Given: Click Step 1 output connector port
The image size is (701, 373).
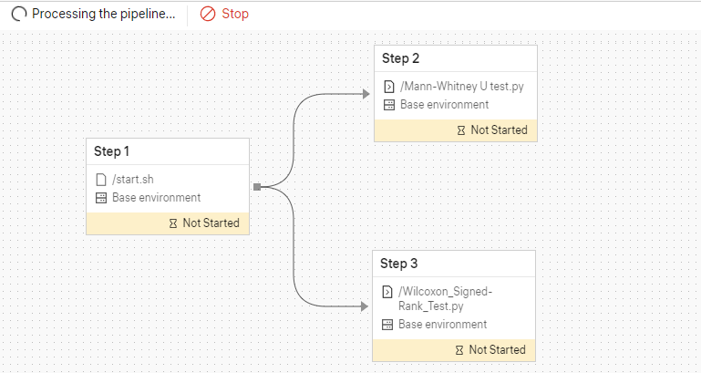Looking at the screenshot, I should coord(257,187).
